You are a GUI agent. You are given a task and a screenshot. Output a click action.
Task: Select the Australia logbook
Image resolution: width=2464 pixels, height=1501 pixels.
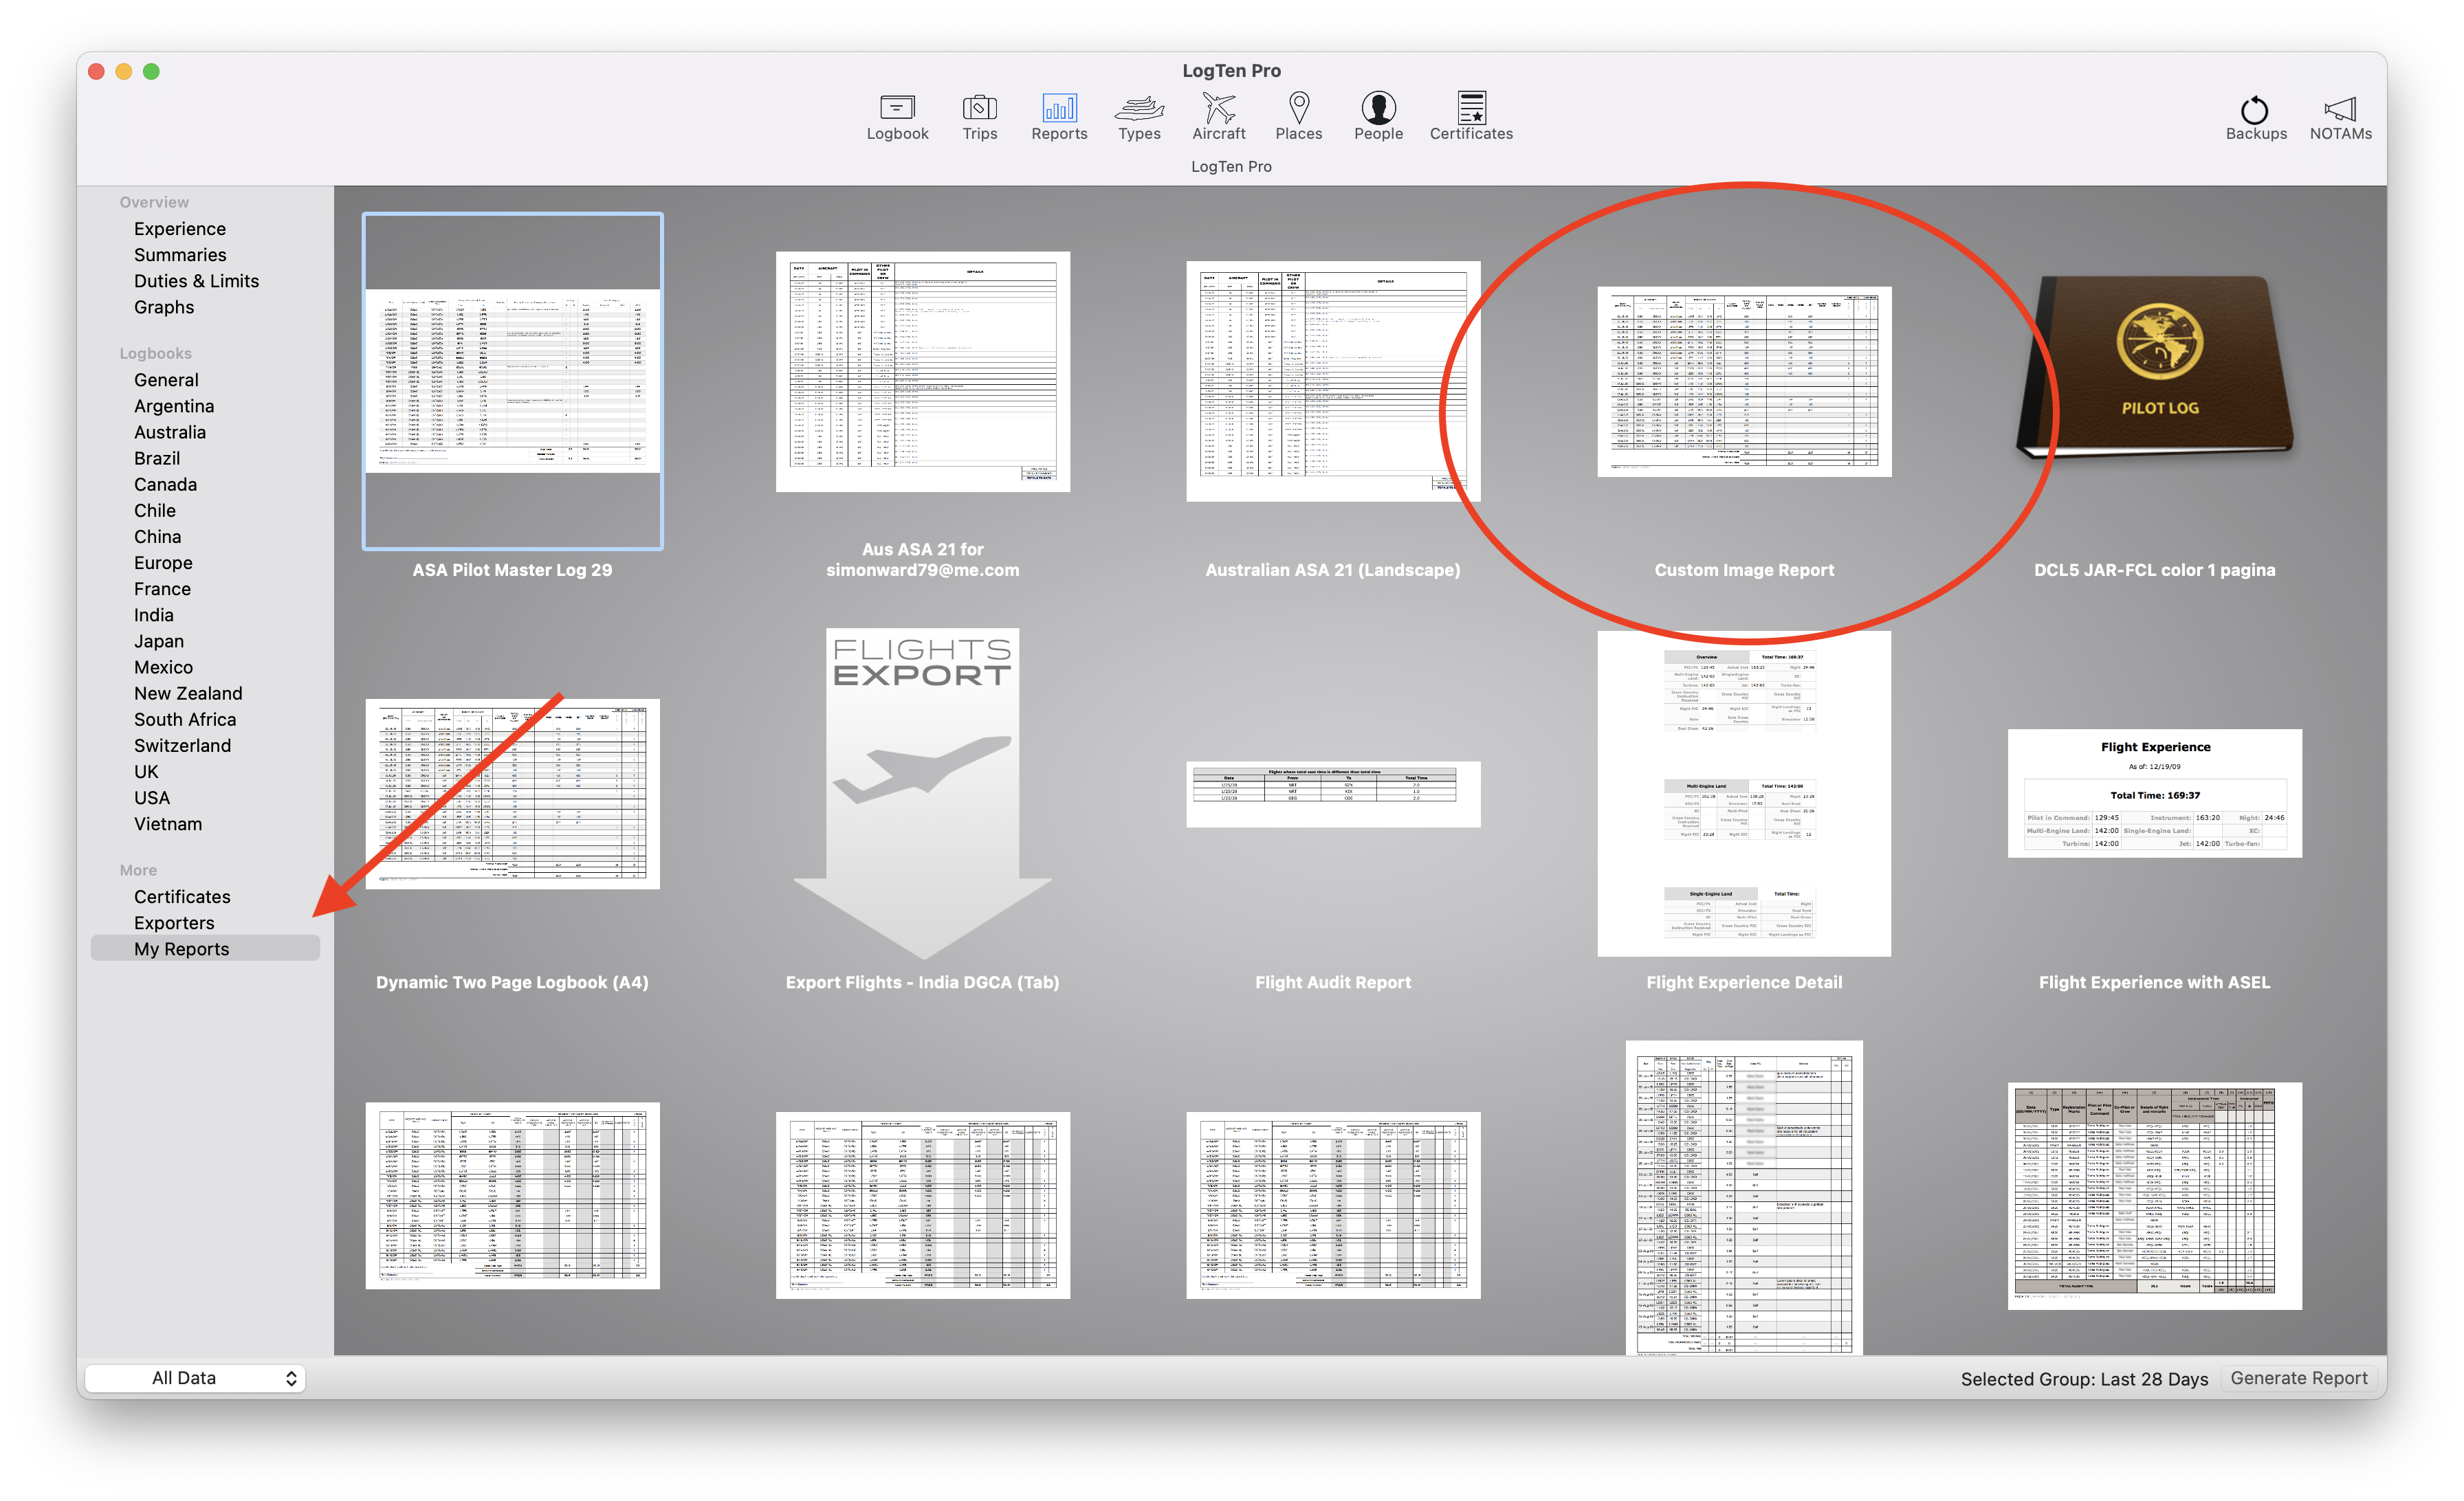coord(170,432)
